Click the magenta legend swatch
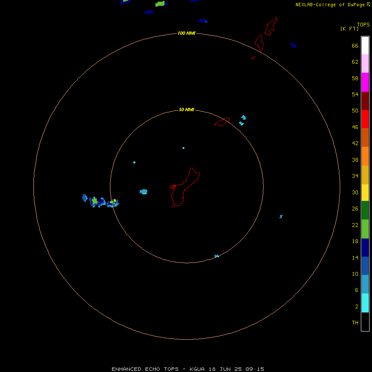 click(x=365, y=82)
